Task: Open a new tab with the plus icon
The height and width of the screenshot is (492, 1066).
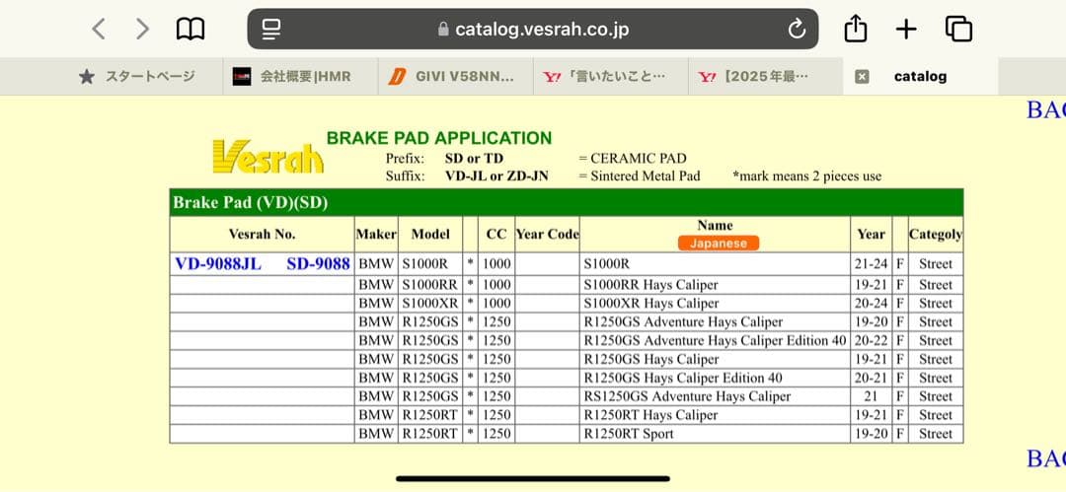Action: [906, 29]
